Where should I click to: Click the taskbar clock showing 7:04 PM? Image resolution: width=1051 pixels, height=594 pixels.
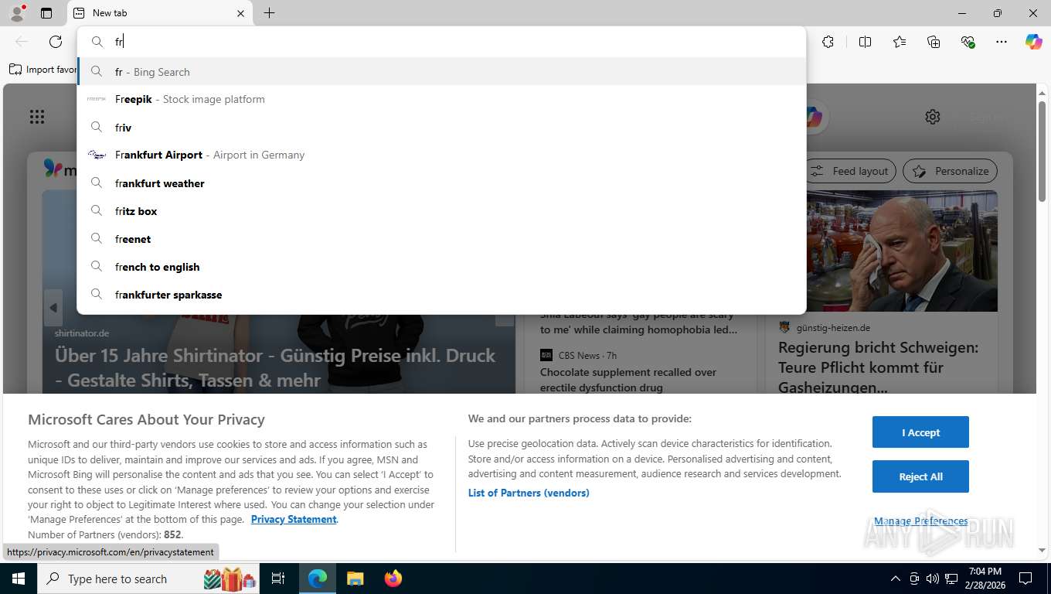985,579
